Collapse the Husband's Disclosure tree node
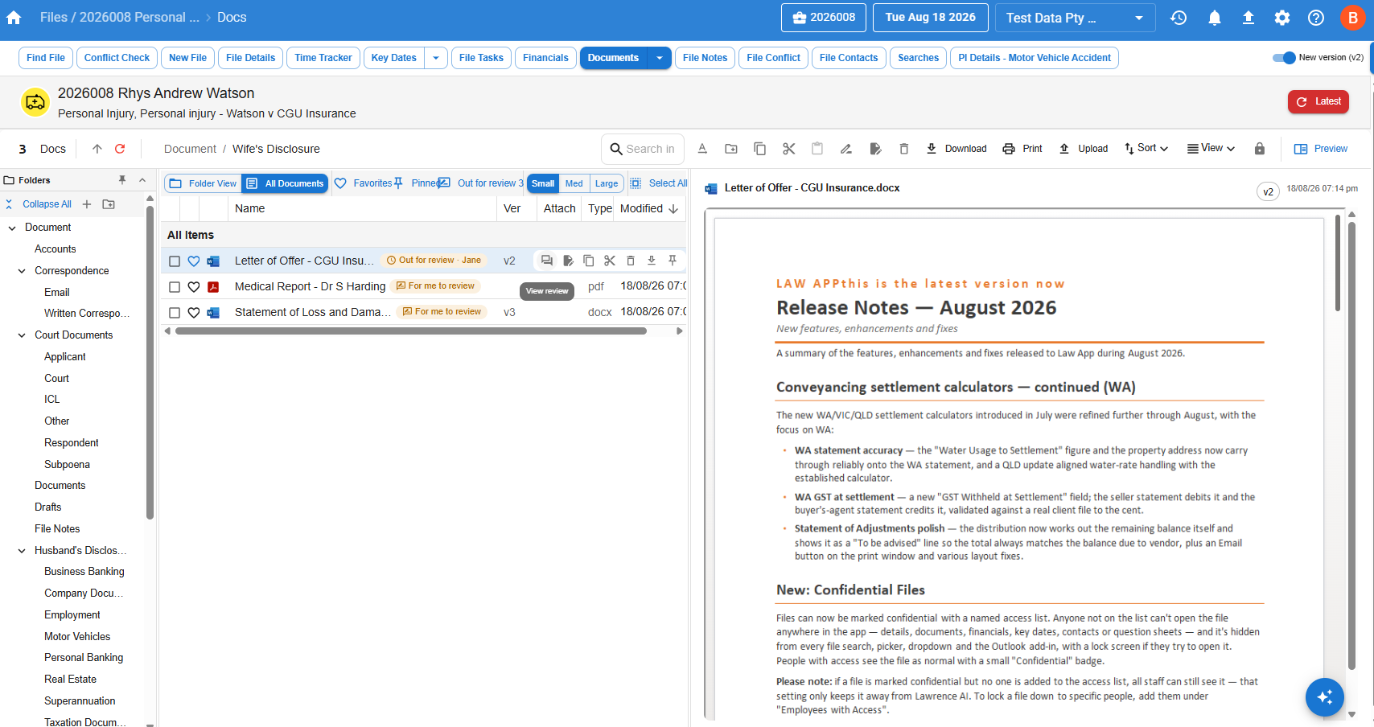This screenshot has width=1374, height=727. (x=22, y=551)
